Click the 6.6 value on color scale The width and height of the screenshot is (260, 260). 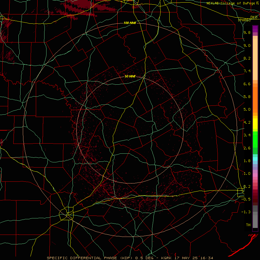(x=247, y=84)
